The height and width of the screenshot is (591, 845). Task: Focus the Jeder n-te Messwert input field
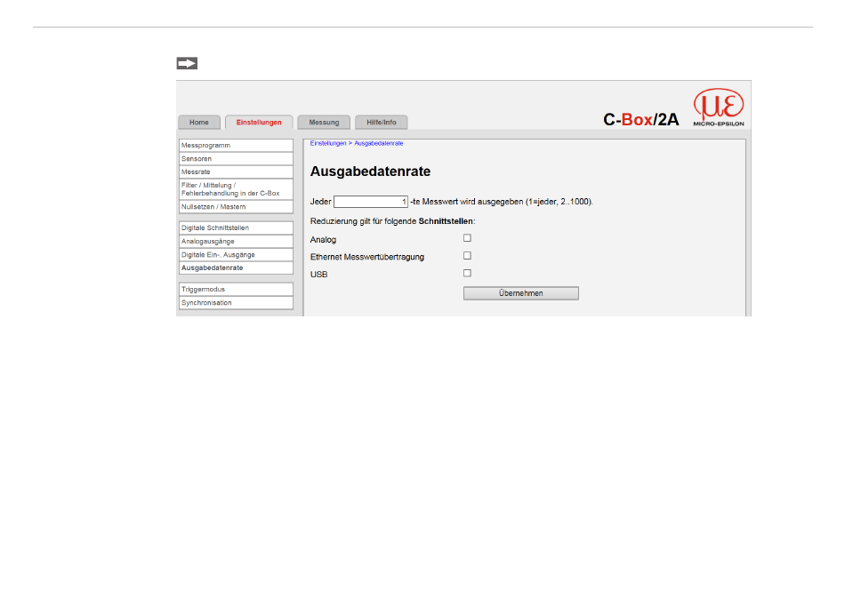[371, 202]
